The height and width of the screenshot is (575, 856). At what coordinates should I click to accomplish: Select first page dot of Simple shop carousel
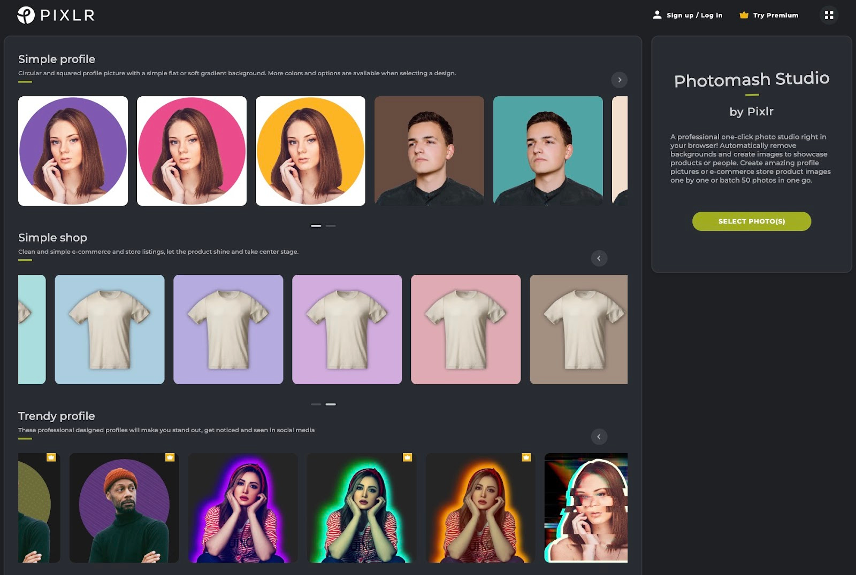(316, 405)
